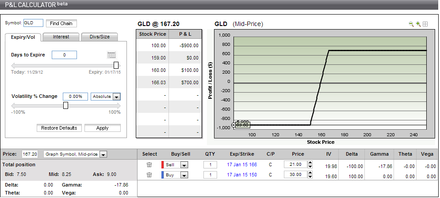Click the Symbol input field

(33, 23)
